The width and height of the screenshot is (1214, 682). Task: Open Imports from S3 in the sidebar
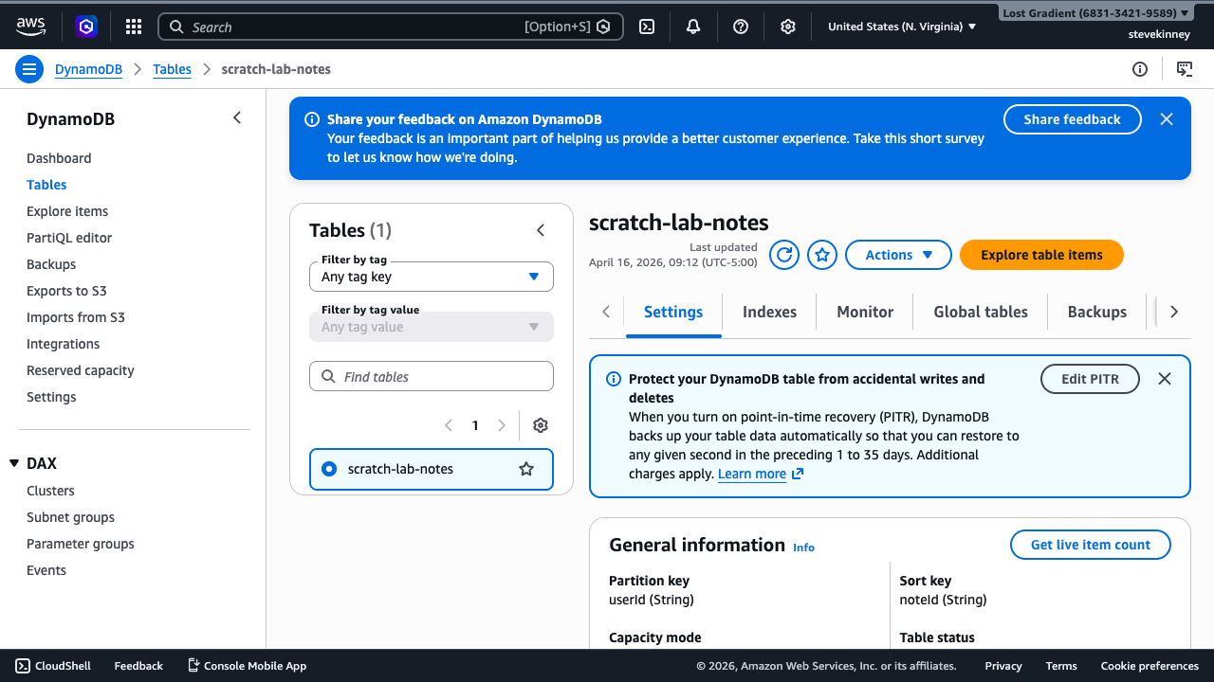tap(76, 317)
